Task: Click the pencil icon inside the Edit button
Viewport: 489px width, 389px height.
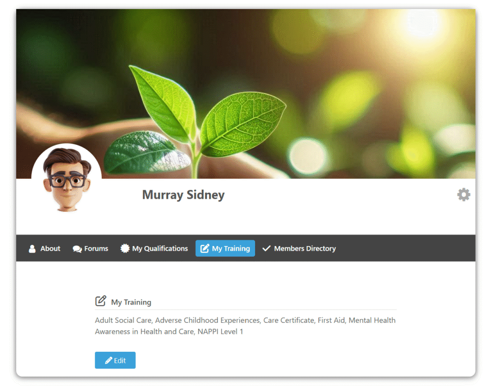Action: (x=108, y=360)
